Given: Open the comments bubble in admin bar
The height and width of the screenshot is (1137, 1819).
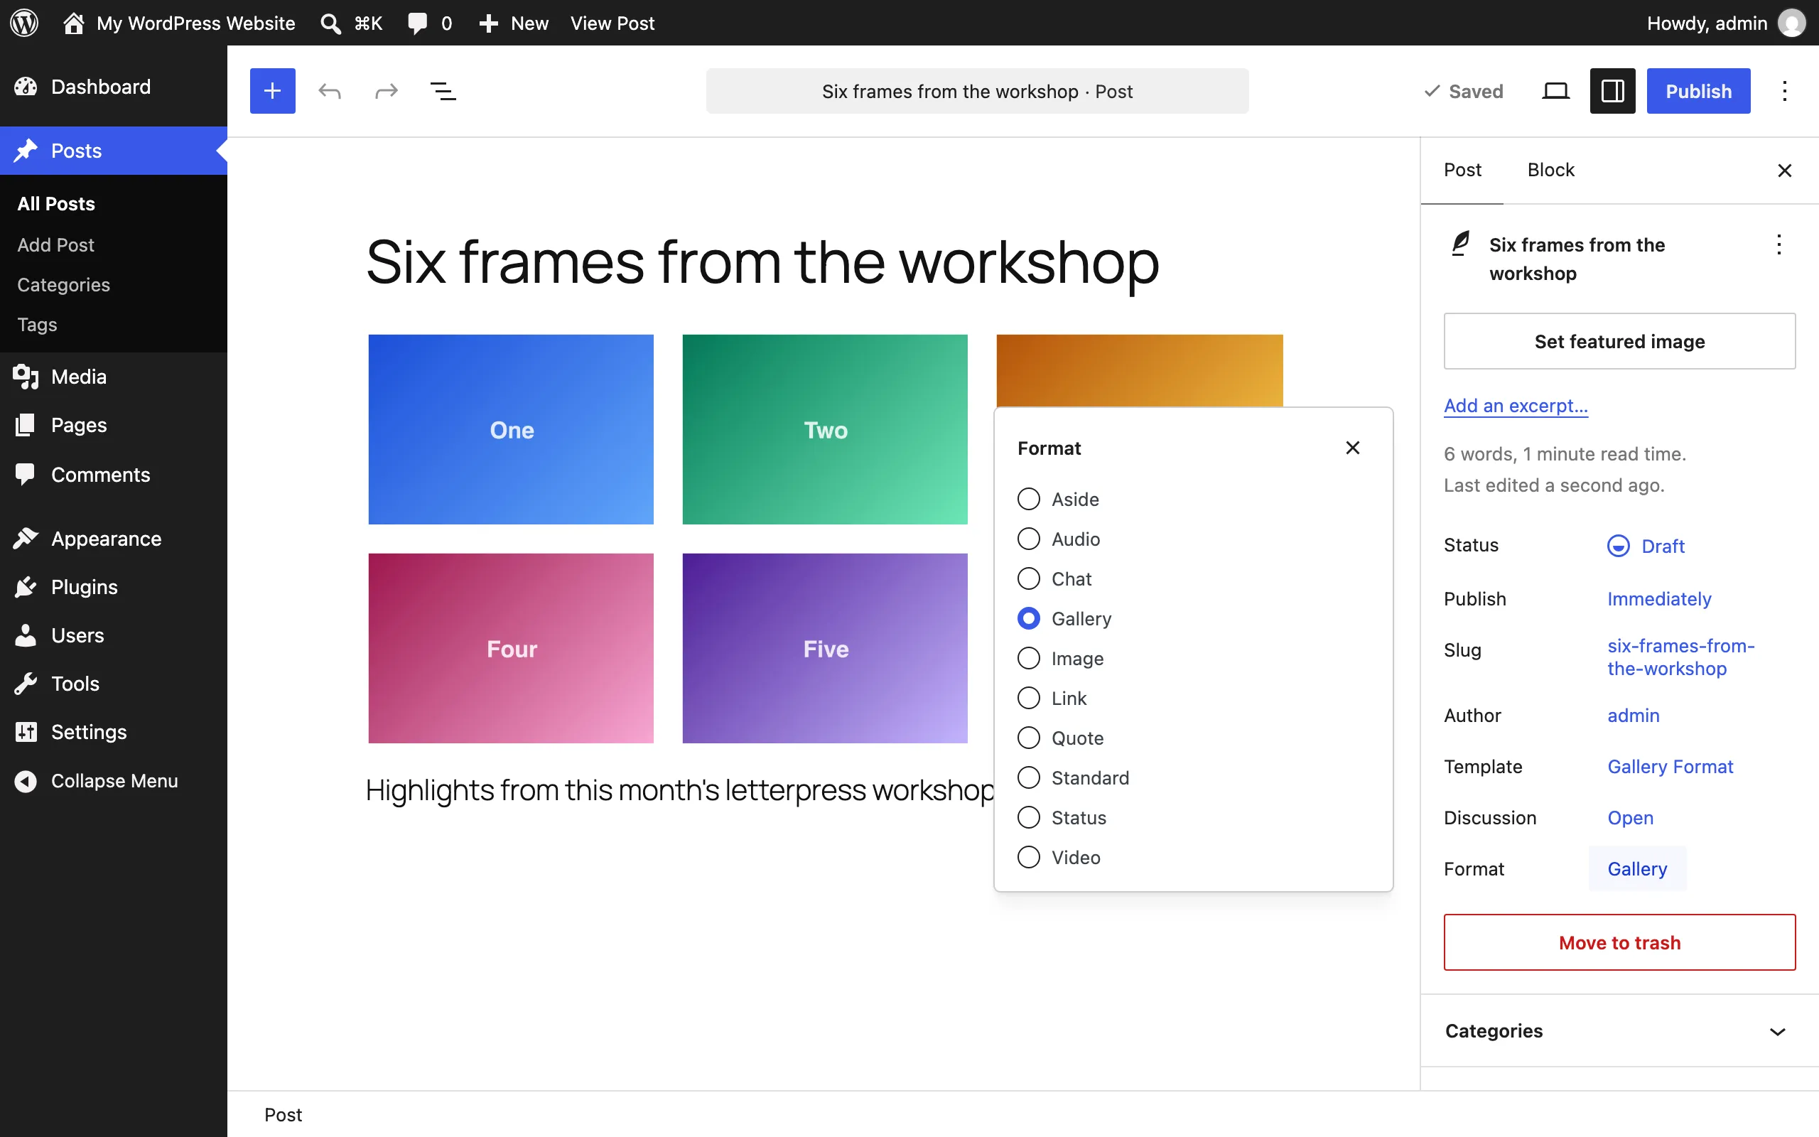Looking at the screenshot, I should pos(417,23).
